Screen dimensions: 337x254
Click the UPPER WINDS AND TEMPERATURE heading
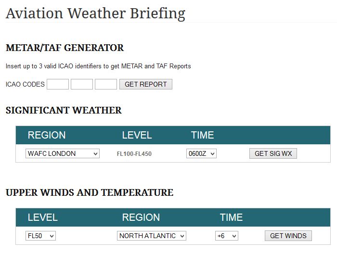pyautogui.click(x=90, y=192)
